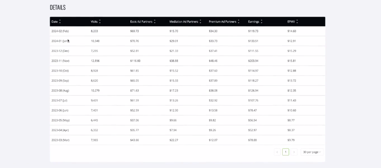Click the $119.73 earnings value
This screenshot has width=381, height=168.
253,31
